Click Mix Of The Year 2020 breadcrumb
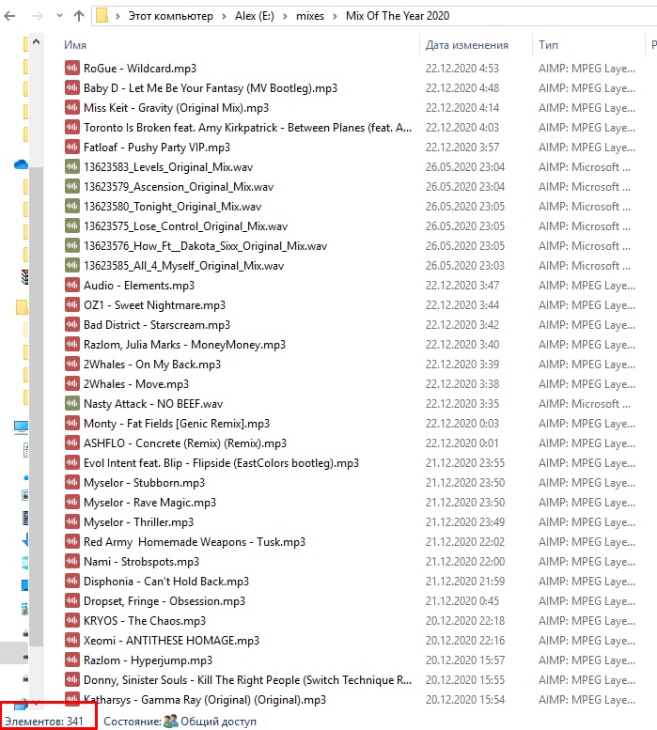This screenshot has height=730, width=657. pyautogui.click(x=398, y=16)
